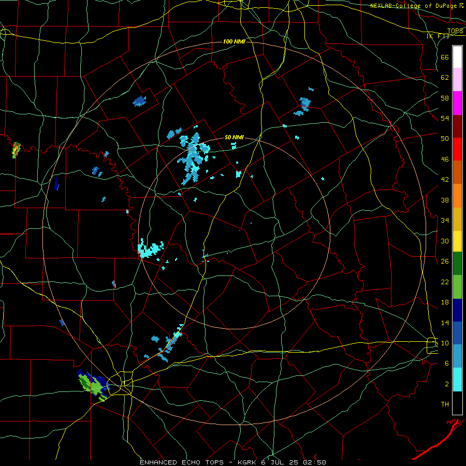Click the K FT units label
Image resolution: width=466 pixels, height=466 pixels.
pyautogui.click(x=438, y=36)
